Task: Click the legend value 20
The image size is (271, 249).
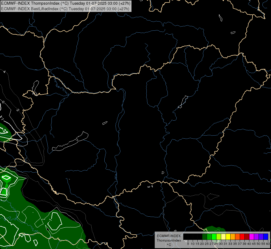Action: click(x=202, y=244)
